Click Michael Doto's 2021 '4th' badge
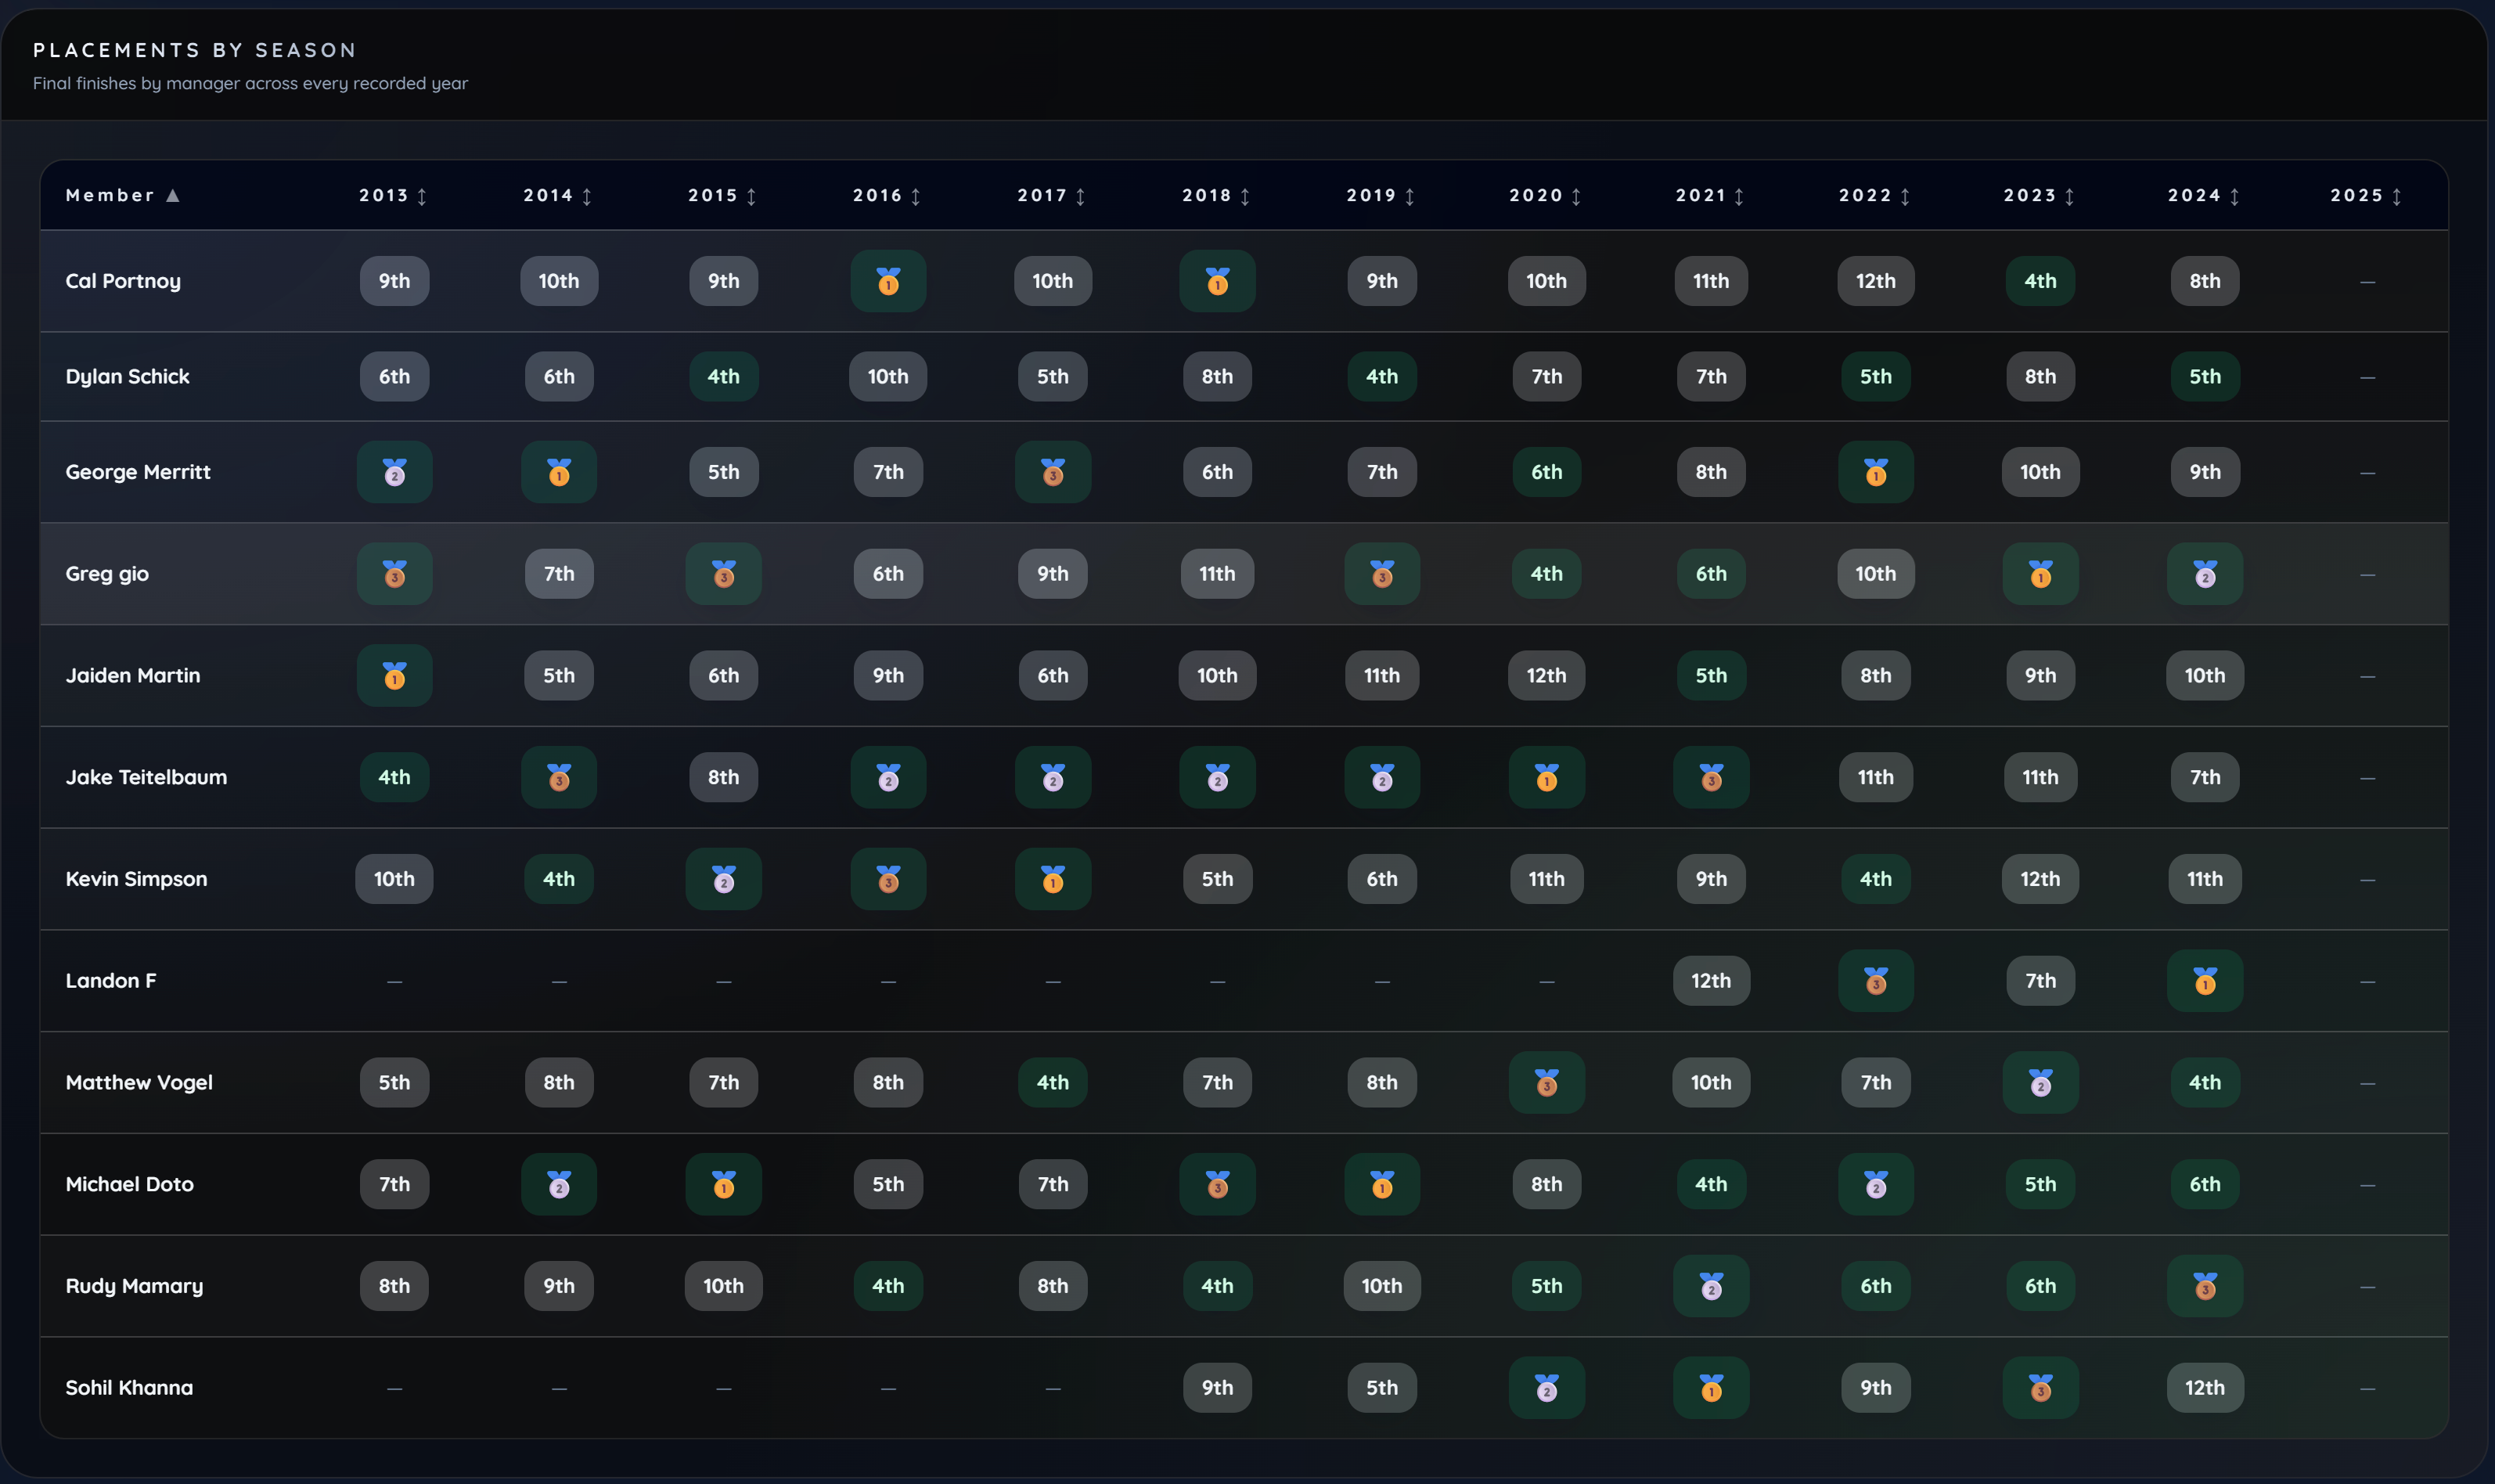This screenshot has height=1484, width=2495. [x=1712, y=1184]
